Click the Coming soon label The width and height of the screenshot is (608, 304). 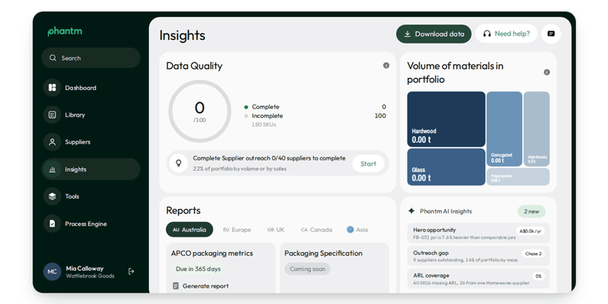click(x=308, y=269)
